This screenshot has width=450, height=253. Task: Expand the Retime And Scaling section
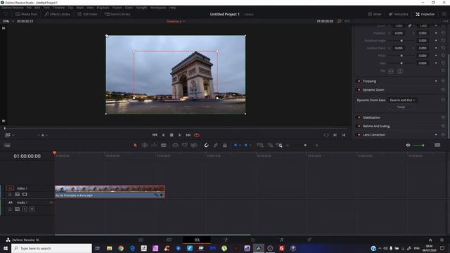(x=376, y=126)
